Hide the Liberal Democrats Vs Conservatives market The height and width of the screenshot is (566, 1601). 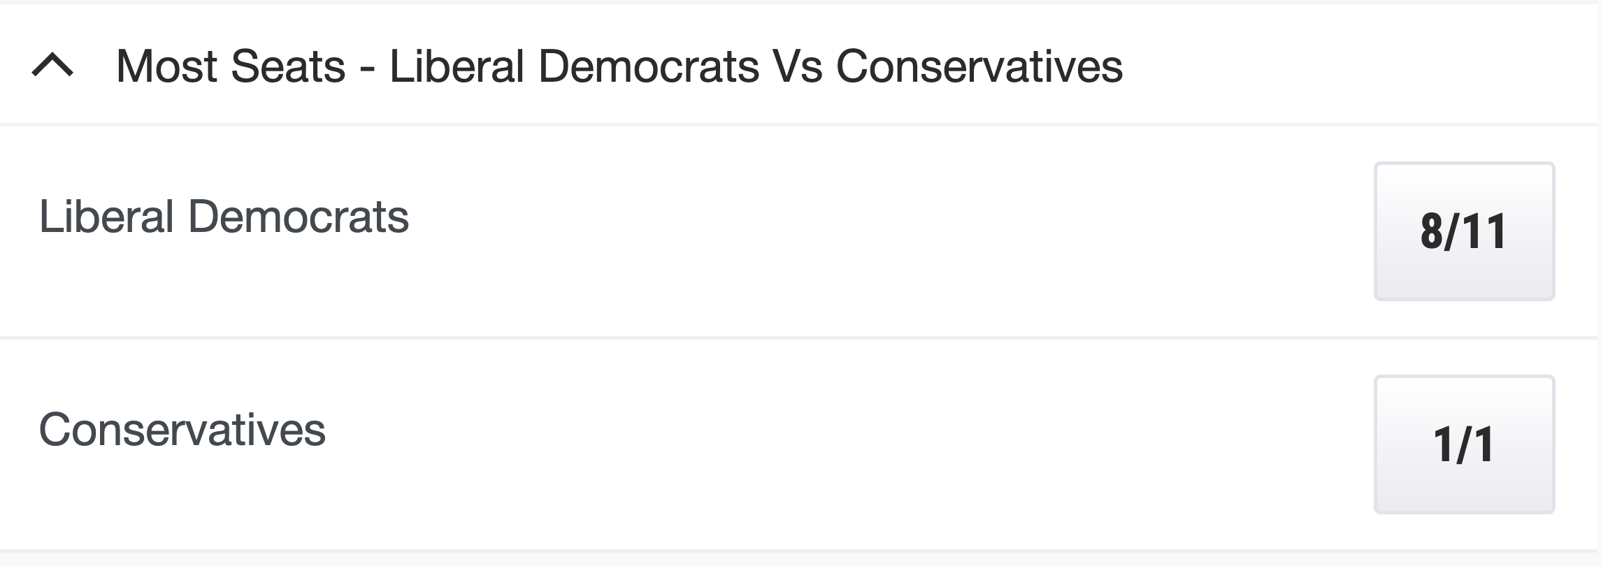[x=52, y=66]
